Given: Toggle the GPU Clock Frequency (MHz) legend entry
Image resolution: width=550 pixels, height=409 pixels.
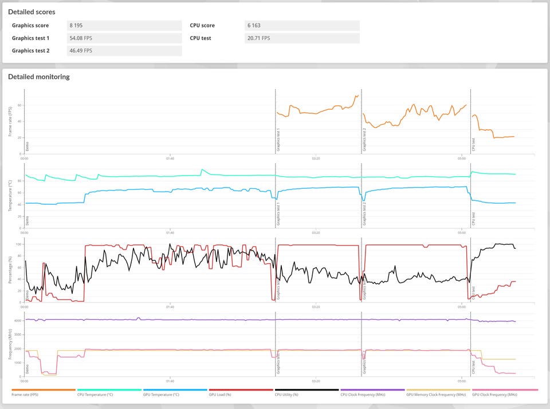Looking at the screenshot, I should click(505, 392).
